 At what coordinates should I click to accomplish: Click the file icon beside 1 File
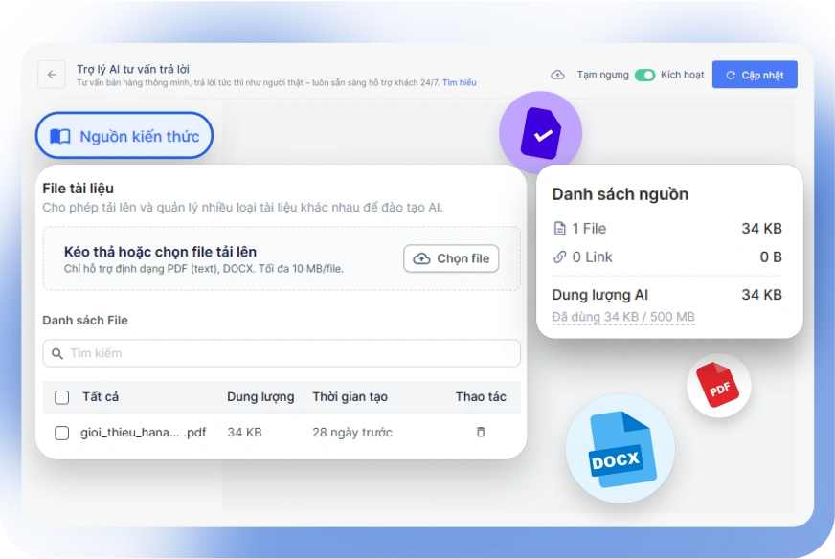click(560, 229)
